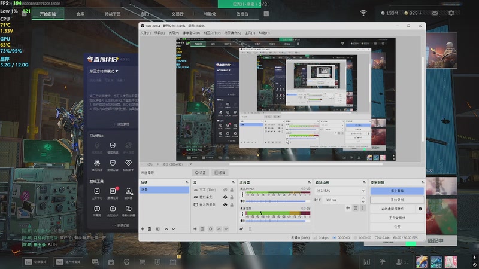
Task: Move selected source down in Sources list
Action: pos(226,229)
